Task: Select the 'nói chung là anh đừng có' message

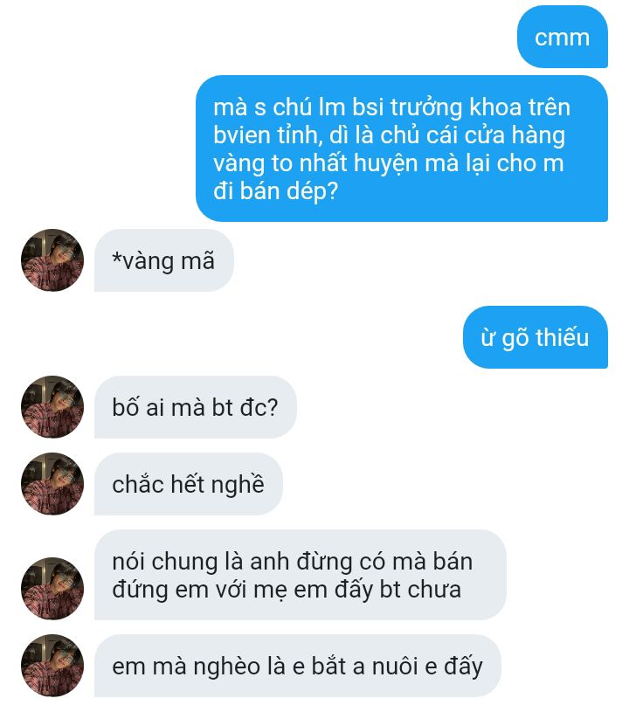Action: (301, 575)
